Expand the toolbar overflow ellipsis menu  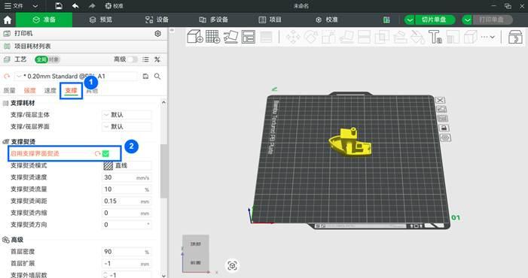click(487, 37)
